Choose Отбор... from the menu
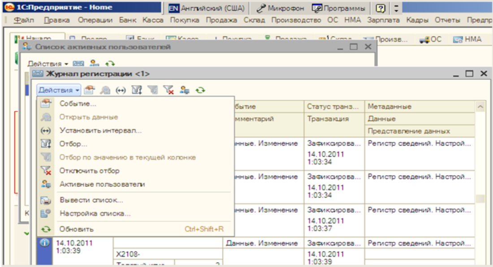The width and height of the screenshot is (493, 267). click(x=136, y=144)
